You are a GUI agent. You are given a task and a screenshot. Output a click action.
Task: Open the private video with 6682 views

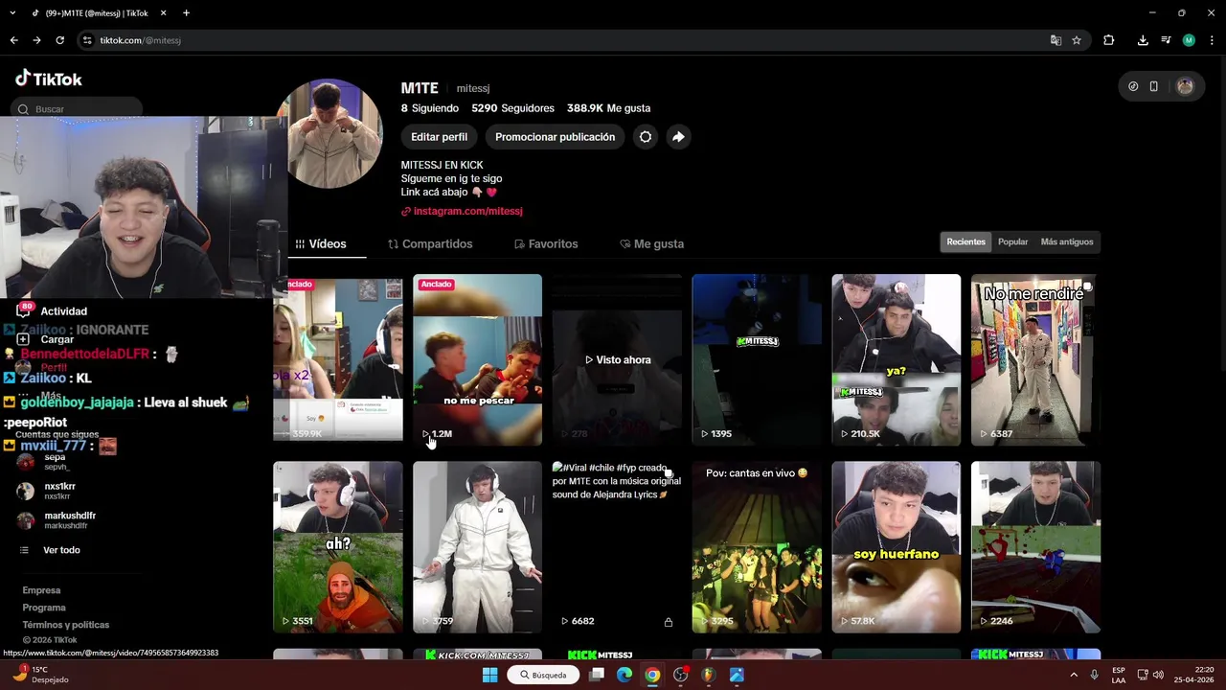tap(617, 547)
